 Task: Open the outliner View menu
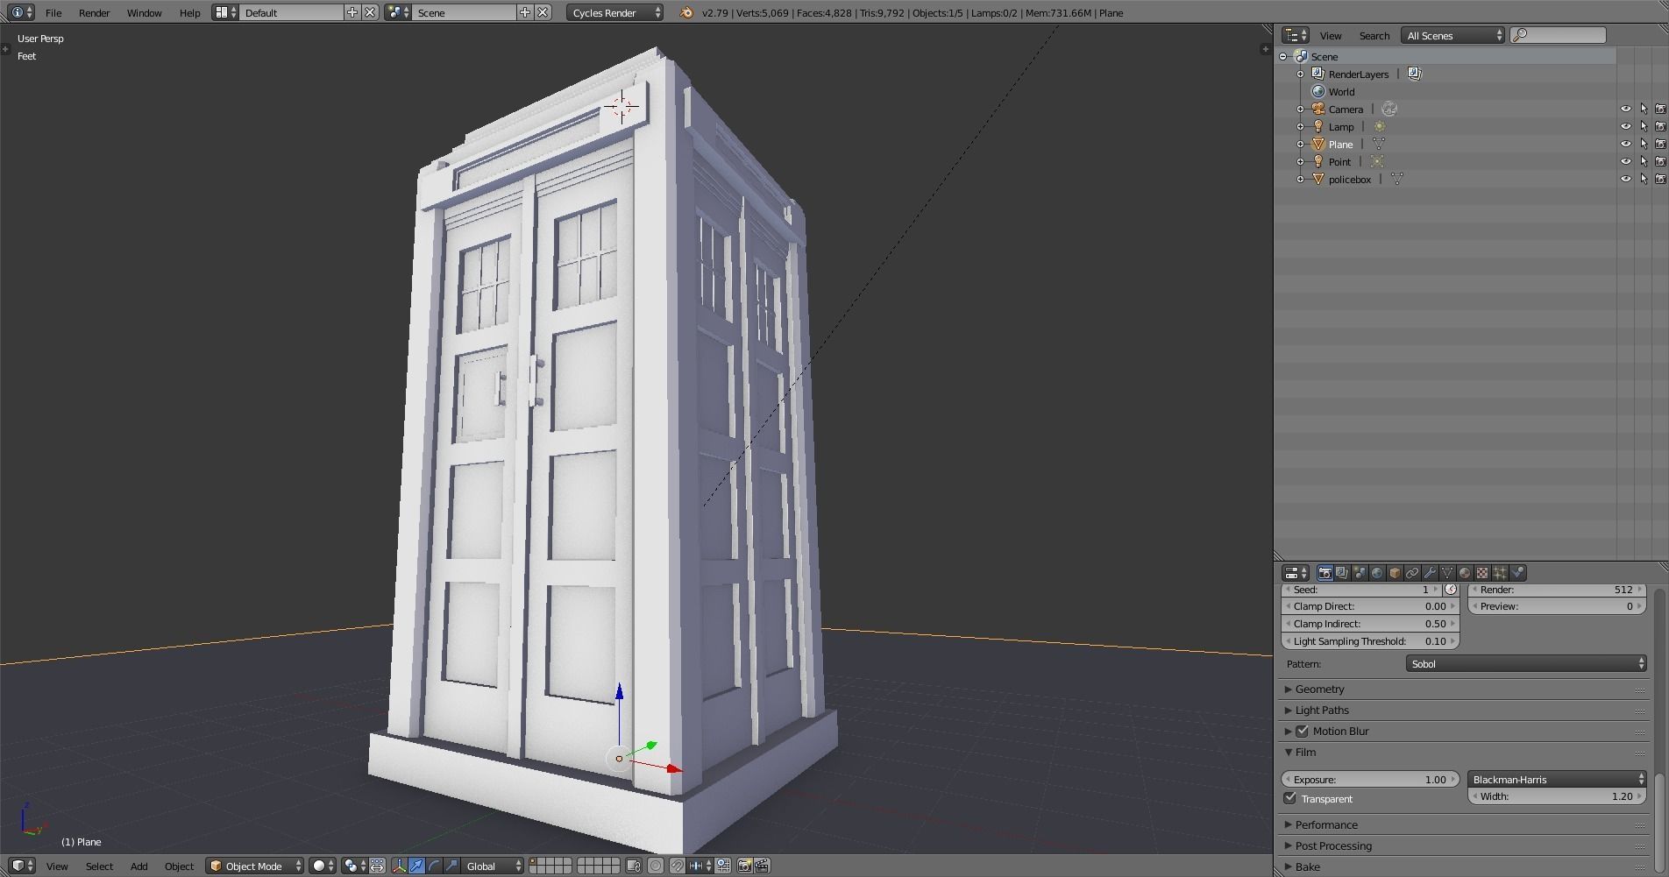click(x=1331, y=35)
